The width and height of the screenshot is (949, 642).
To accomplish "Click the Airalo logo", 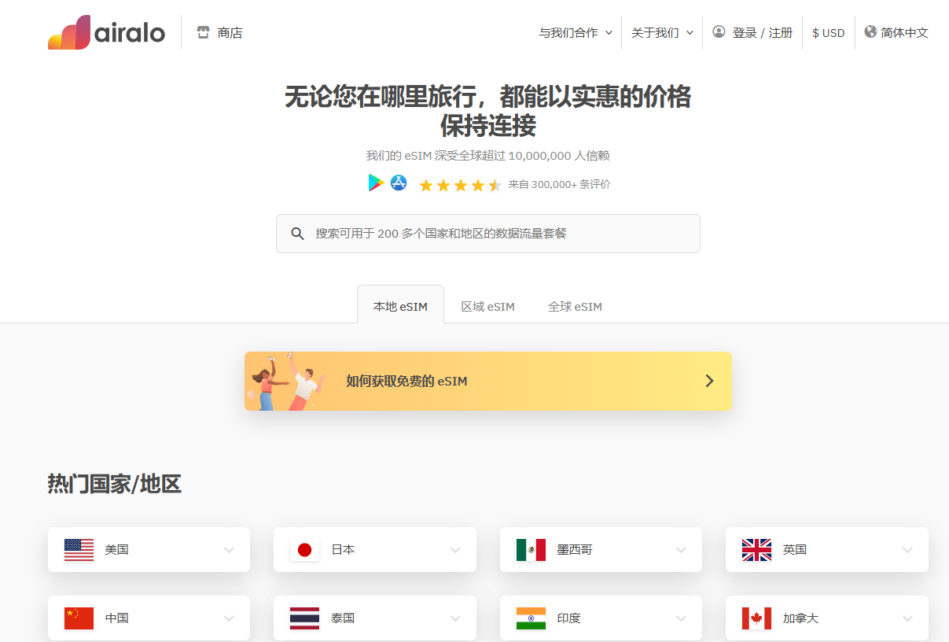I will click(x=106, y=33).
